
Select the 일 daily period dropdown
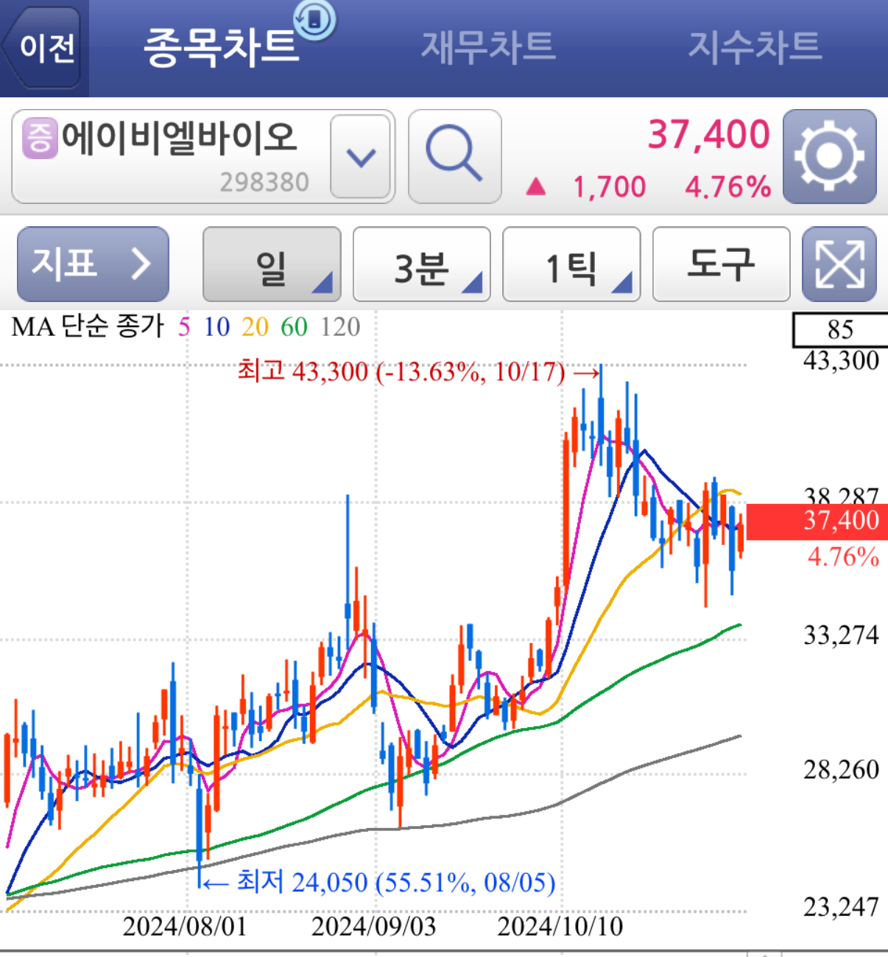click(272, 264)
